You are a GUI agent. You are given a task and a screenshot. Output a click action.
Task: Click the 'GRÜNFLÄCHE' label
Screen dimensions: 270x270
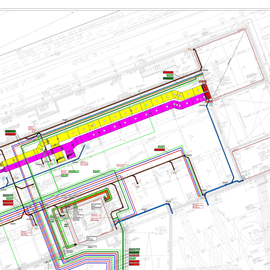click(248, 227)
